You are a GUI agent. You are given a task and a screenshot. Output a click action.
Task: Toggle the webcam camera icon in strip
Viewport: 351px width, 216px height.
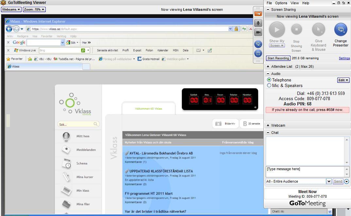(258, 32)
